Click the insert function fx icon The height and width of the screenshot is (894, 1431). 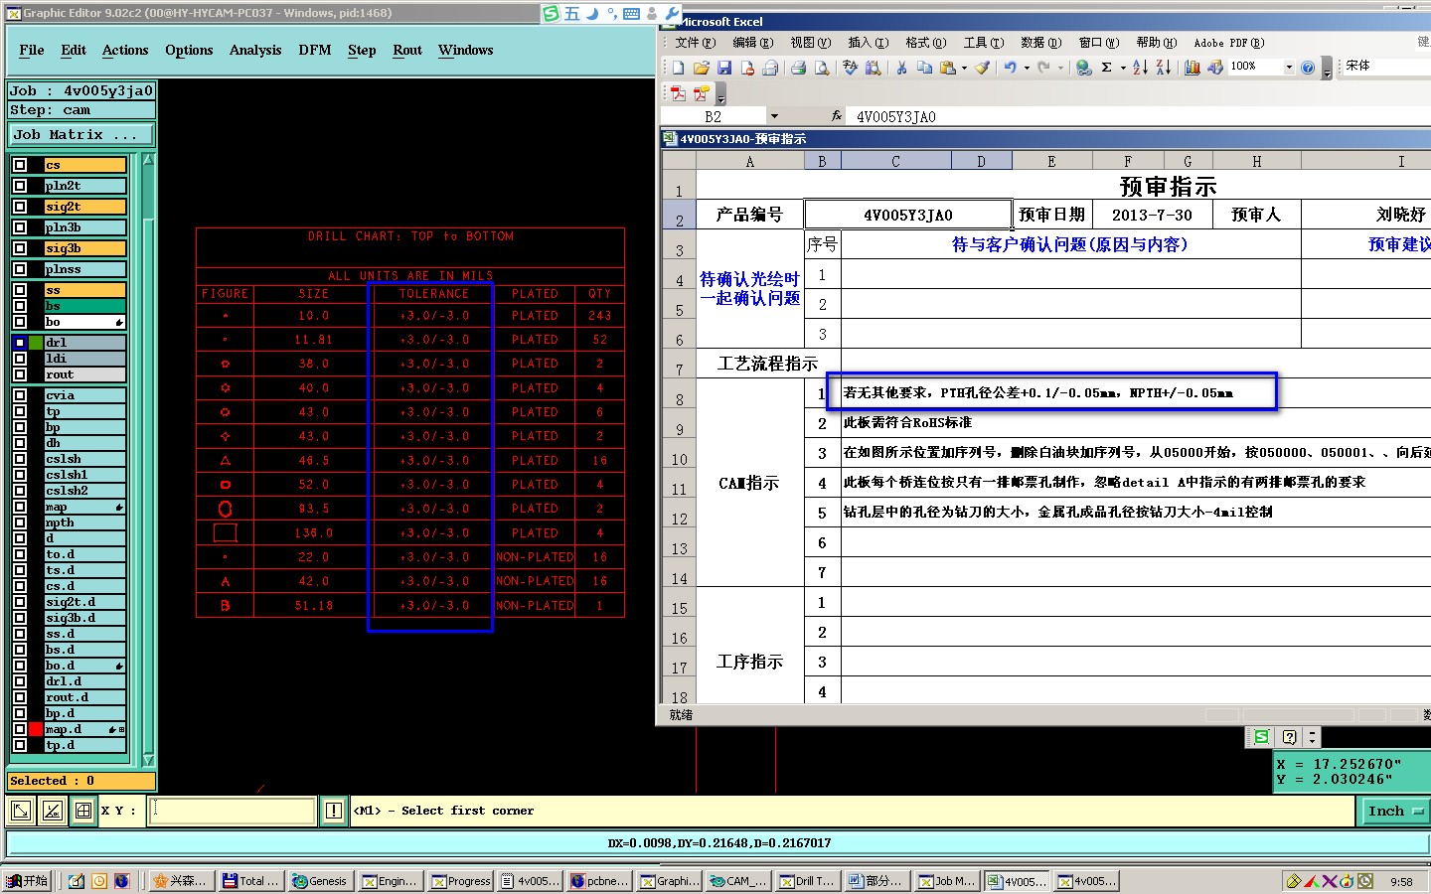pos(837,116)
